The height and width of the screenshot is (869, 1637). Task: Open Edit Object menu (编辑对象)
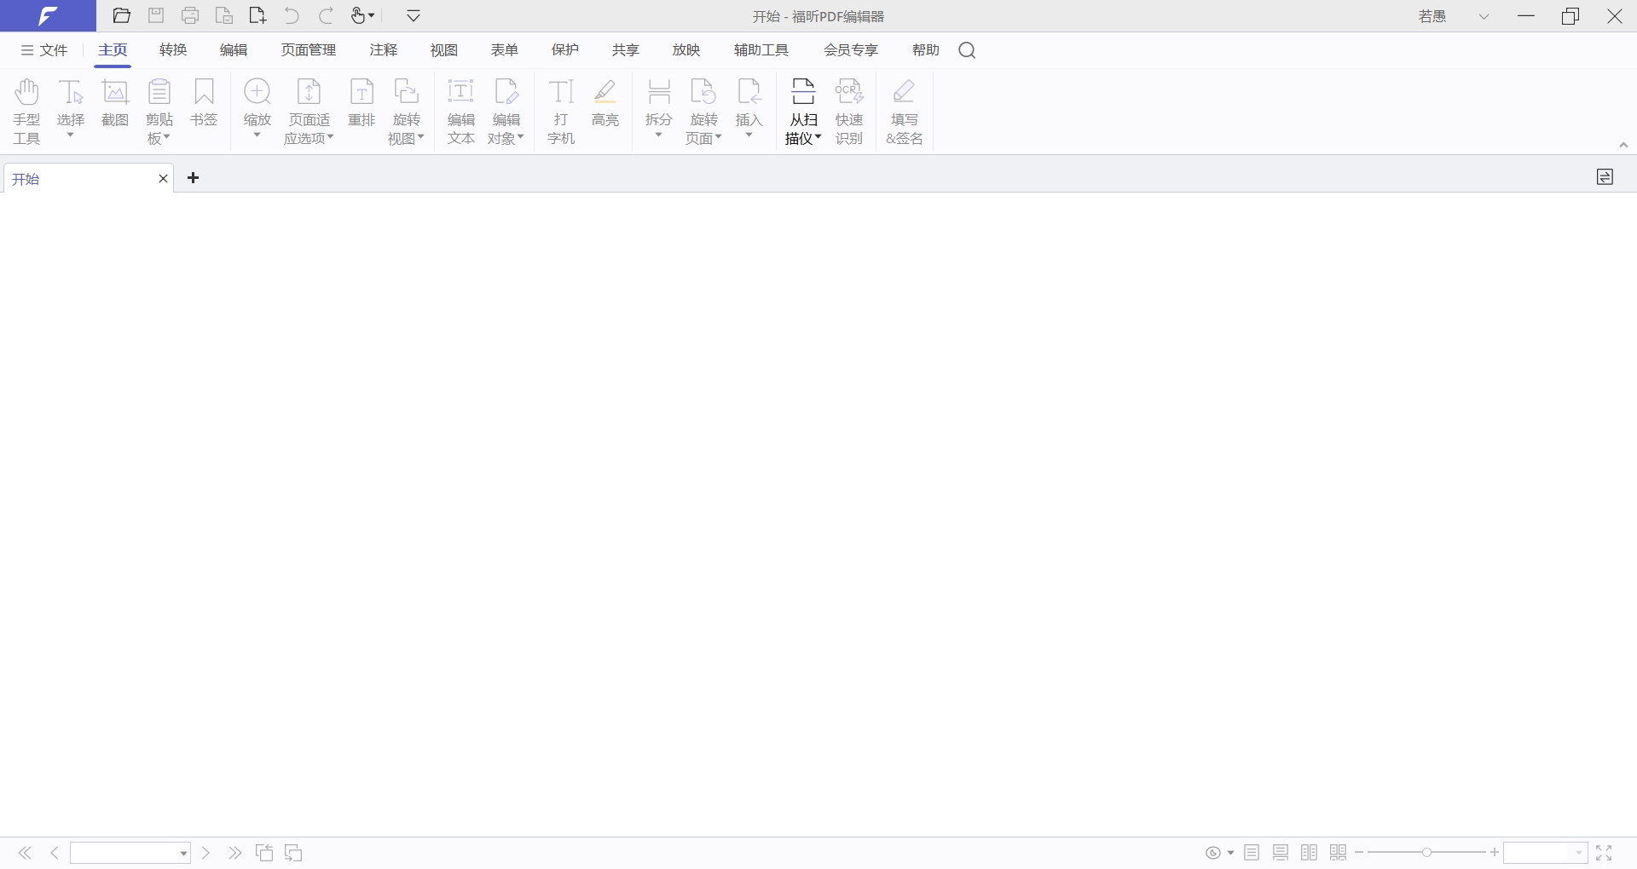pos(506,112)
